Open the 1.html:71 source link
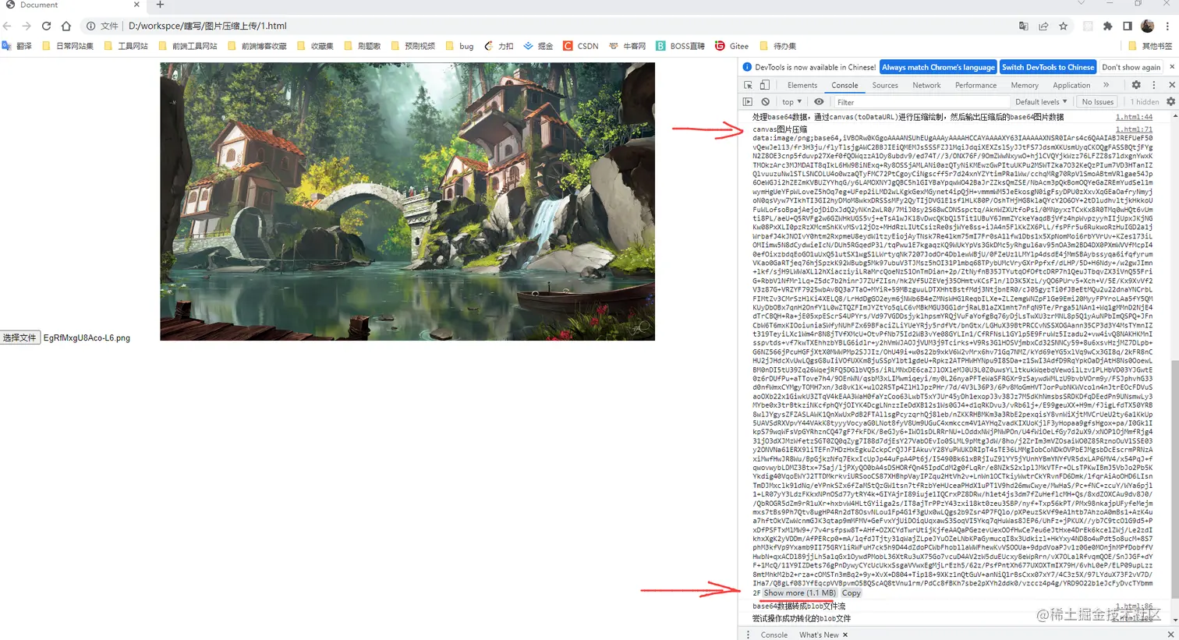This screenshot has width=1179, height=640. 1134,129
